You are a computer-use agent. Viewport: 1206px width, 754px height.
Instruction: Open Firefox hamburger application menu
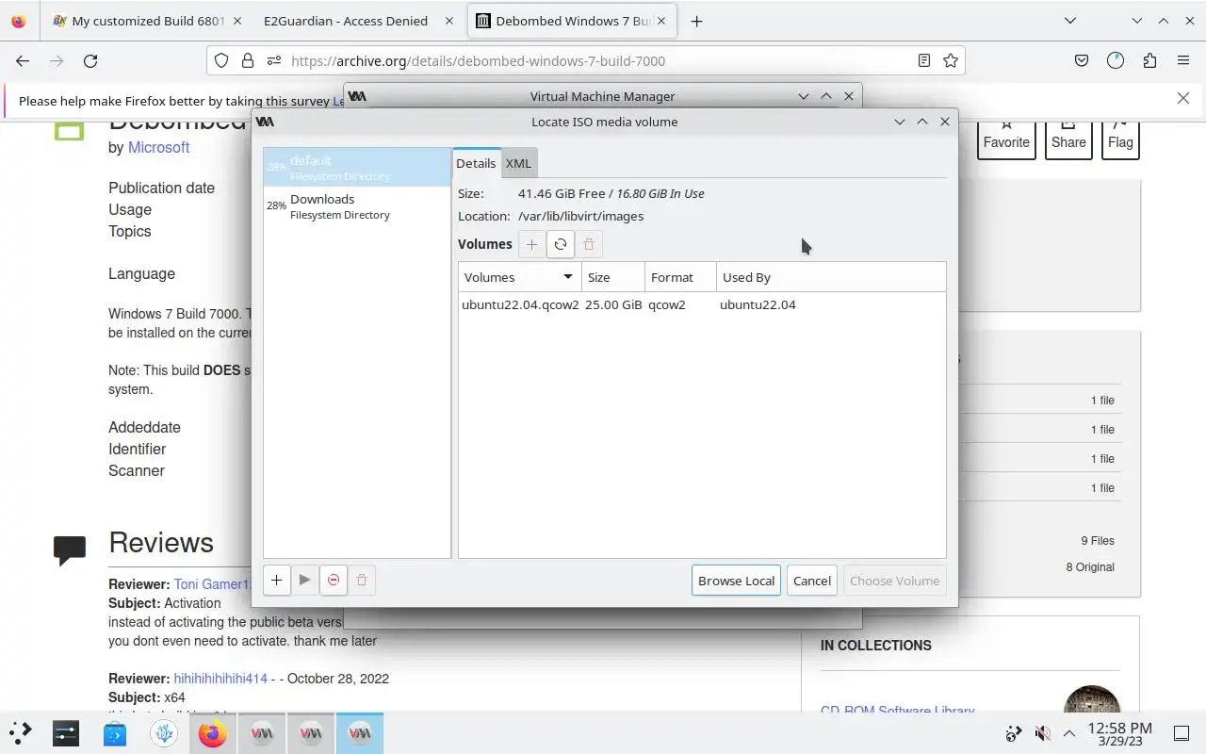1183,60
